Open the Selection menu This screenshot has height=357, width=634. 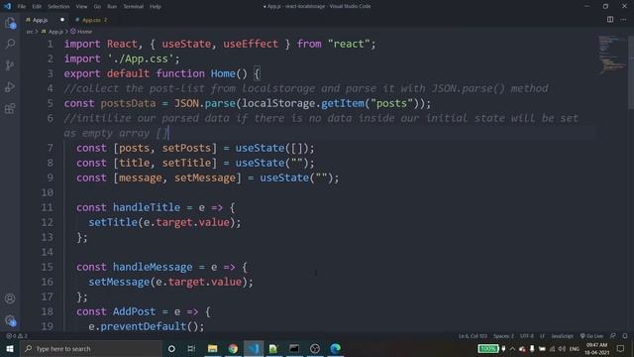[x=58, y=7]
